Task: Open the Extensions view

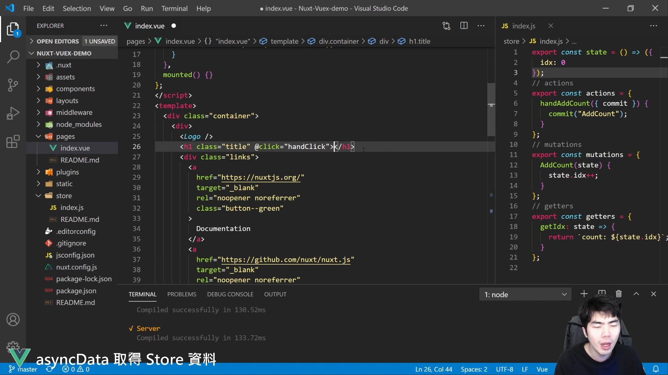Action: pos(13,142)
